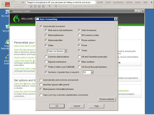154x115 pixels.
Task: Click the stop playback icon in the DragonBar
Action: 35,7
